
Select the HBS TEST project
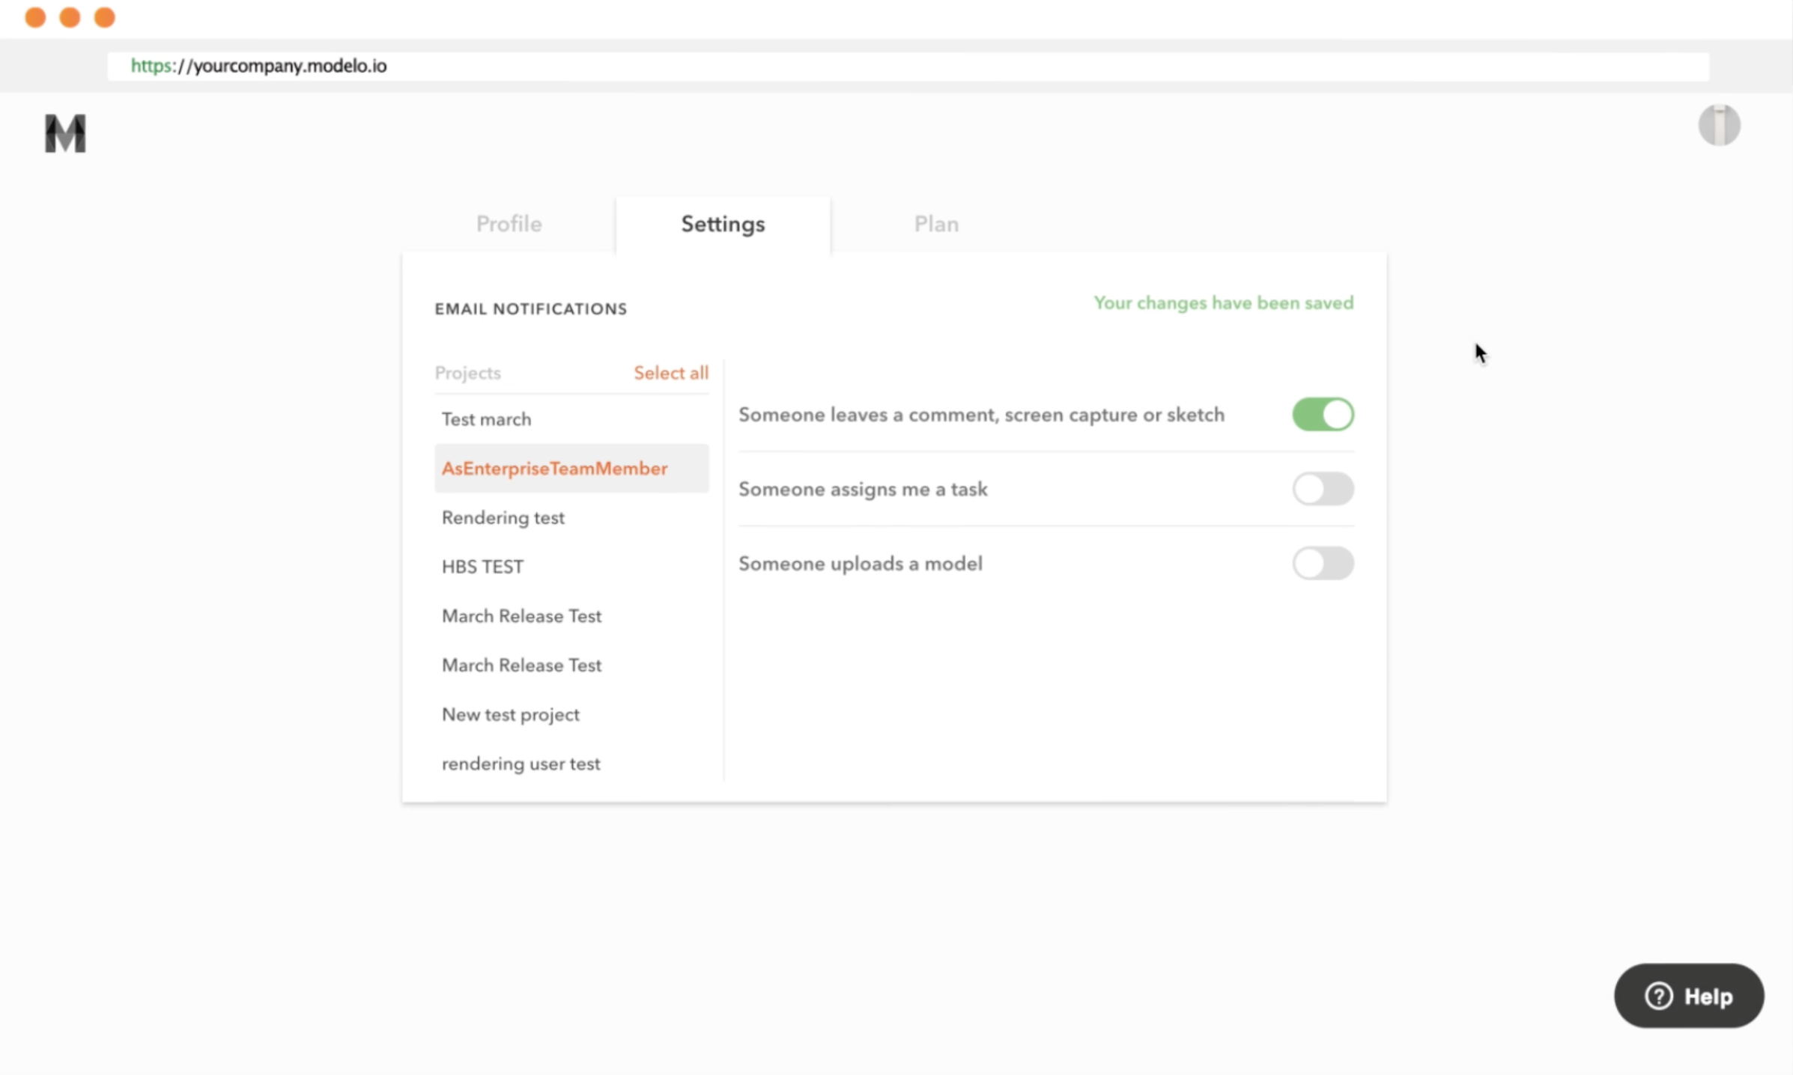coord(482,567)
